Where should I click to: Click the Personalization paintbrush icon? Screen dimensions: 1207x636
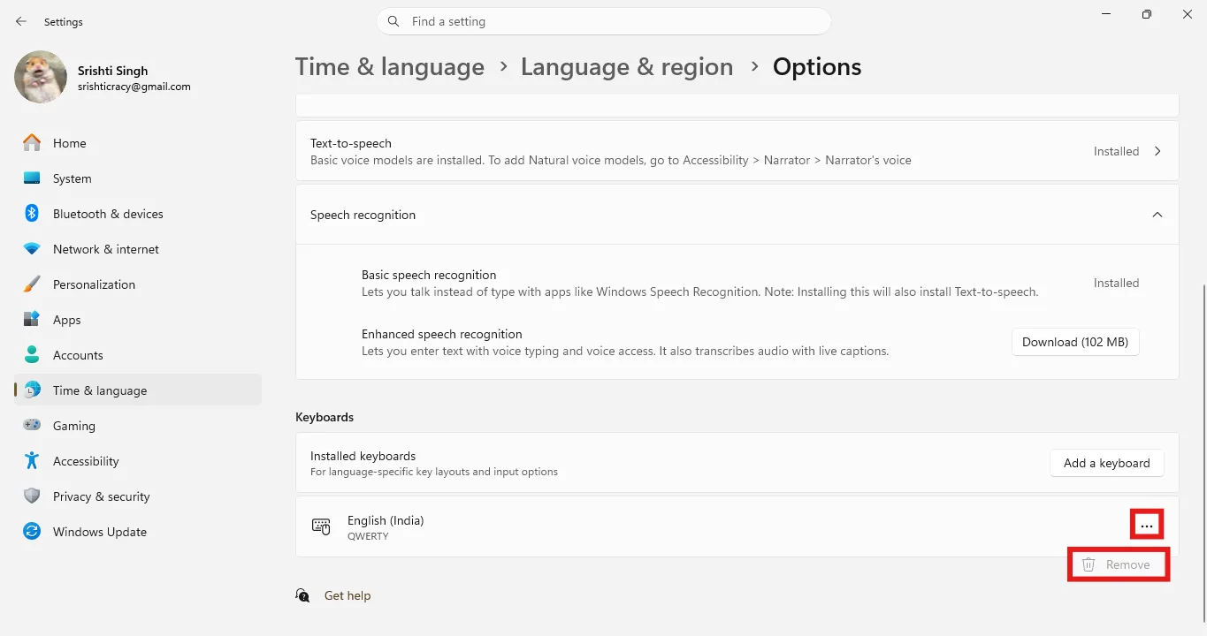(32, 284)
